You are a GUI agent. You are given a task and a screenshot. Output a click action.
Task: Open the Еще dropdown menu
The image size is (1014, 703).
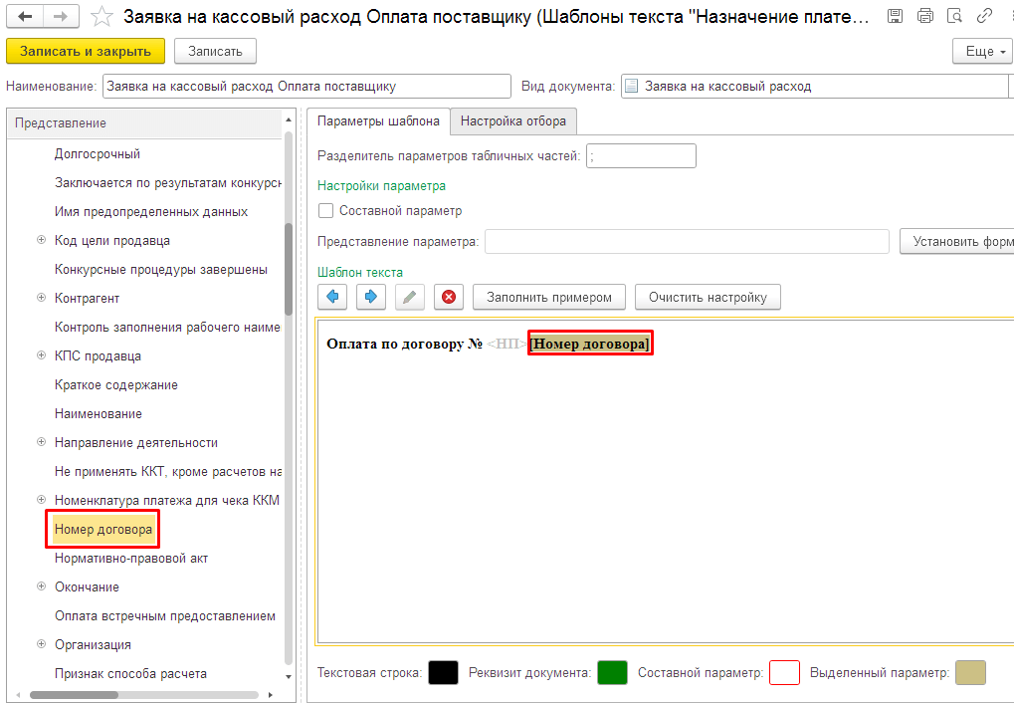click(982, 52)
